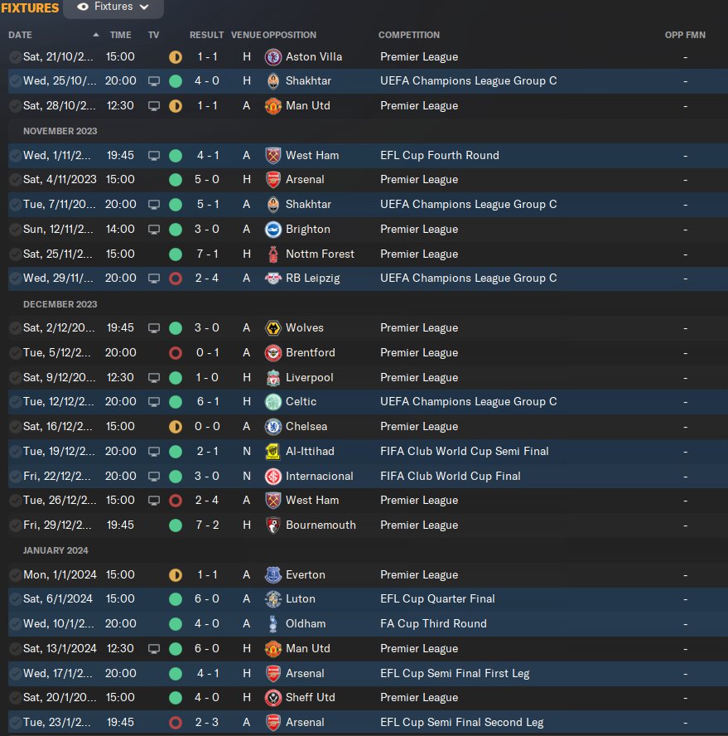The height and width of the screenshot is (736, 728).
Task: Click the TV column header
Action: pos(153,35)
